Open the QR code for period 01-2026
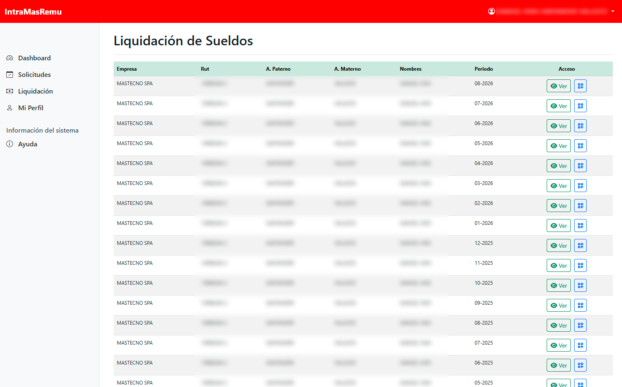Screen dimensions: 622x387 pos(580,226)
